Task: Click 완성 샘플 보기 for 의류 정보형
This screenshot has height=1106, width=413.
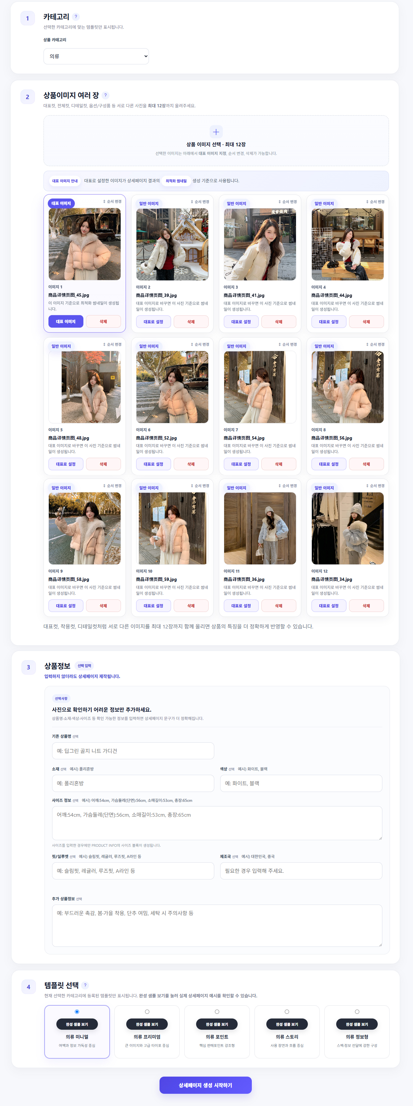Action: 357,1024
